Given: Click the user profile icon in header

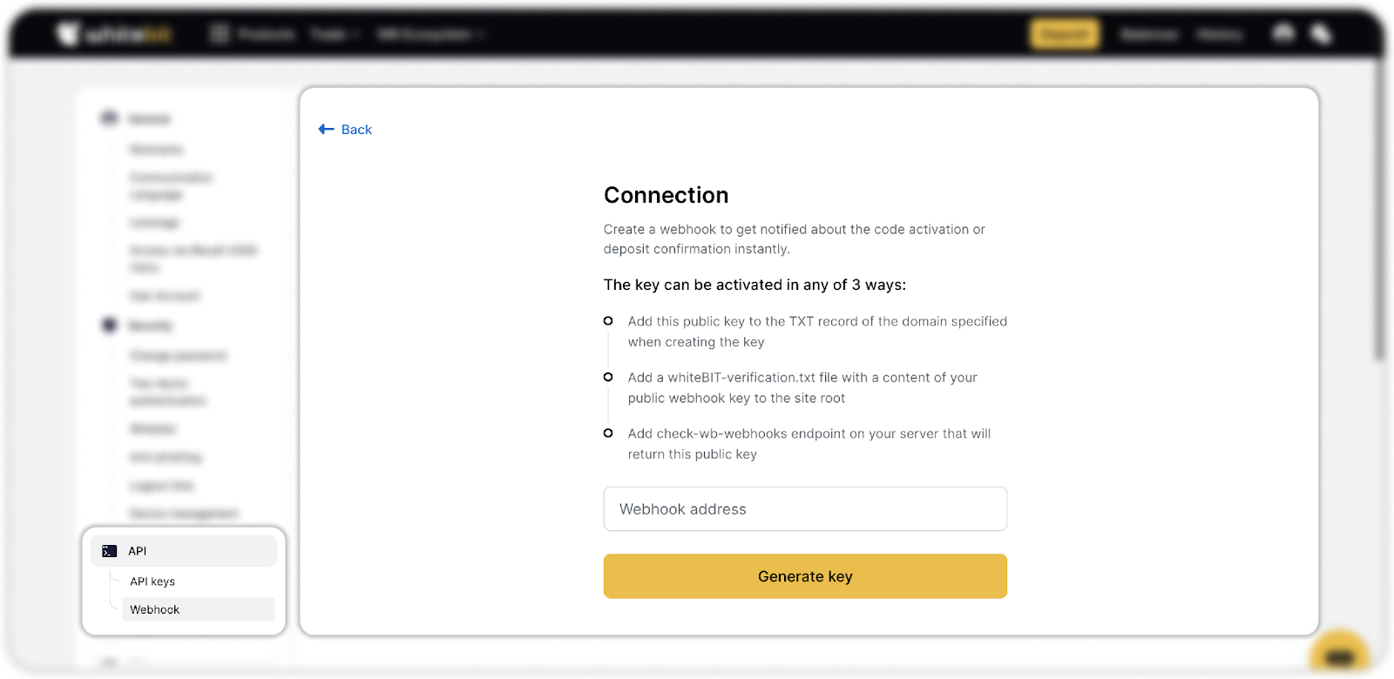Looking at the screenshot, I should [1283, 34].
